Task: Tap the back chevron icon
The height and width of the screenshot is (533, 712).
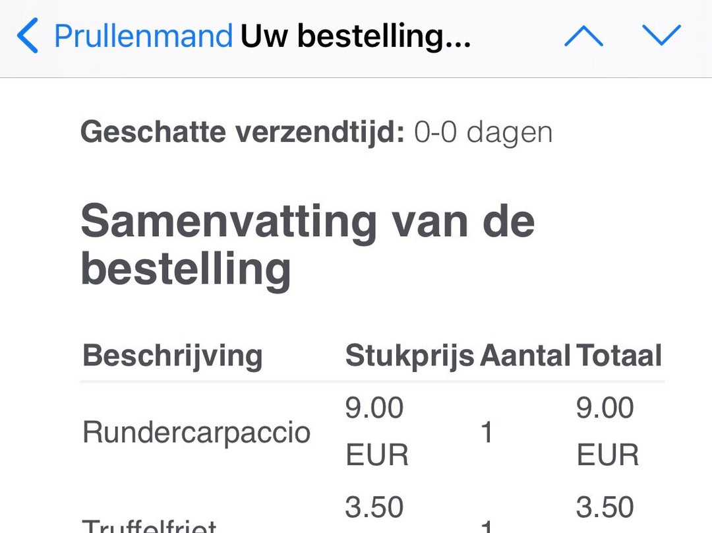Action: (x=28, y=36)
